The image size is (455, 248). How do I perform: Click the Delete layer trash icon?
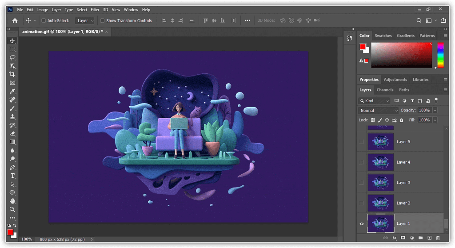click(x=438, y=238)
